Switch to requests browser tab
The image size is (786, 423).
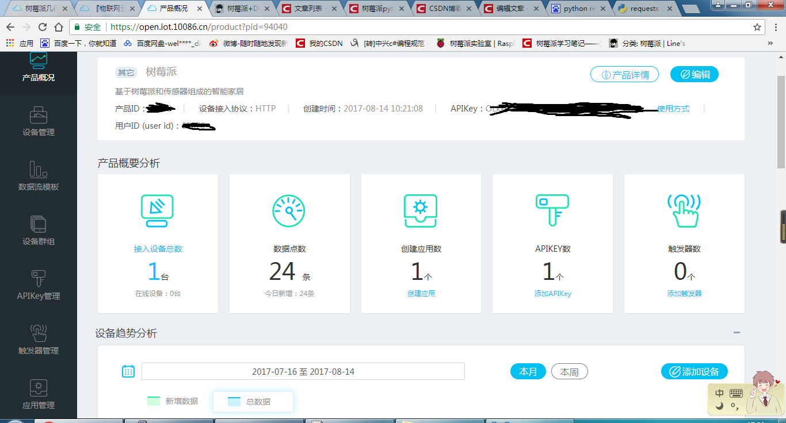(646, 9)
